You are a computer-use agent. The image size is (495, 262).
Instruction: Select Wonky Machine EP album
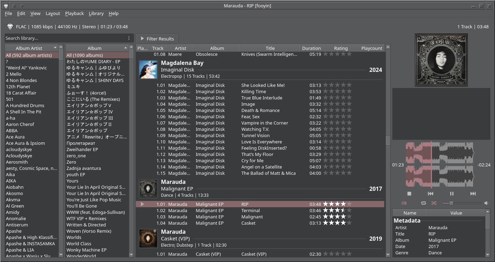point(97,250)
